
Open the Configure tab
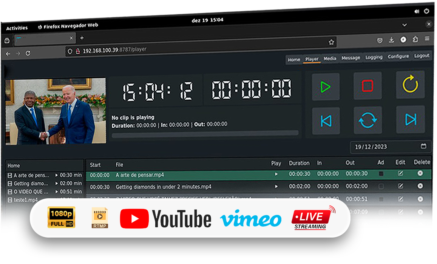coord(398,56)
